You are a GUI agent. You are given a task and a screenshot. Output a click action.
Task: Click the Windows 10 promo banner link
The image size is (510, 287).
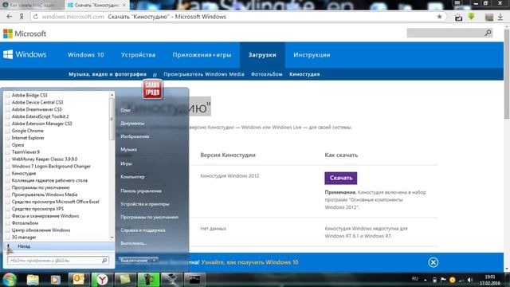(249, 262)
